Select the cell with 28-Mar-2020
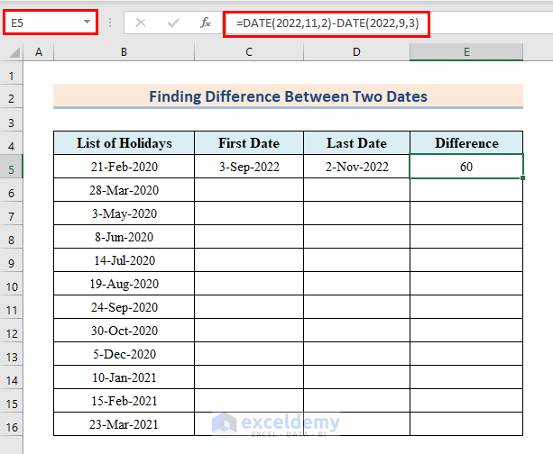This screenshot has height=454, width=553. tap(124, 190)
